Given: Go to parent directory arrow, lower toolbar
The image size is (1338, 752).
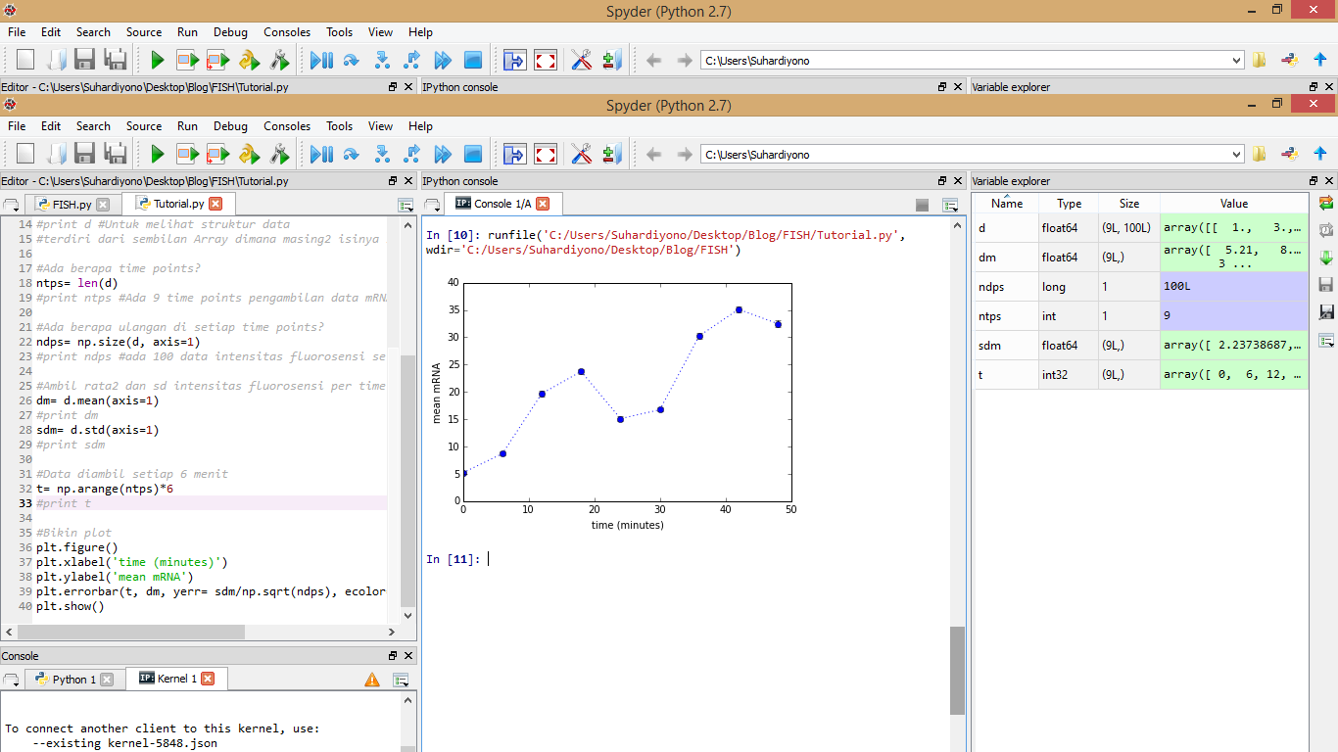Looking at the screenshot, I should click(x=1320, y=154).
